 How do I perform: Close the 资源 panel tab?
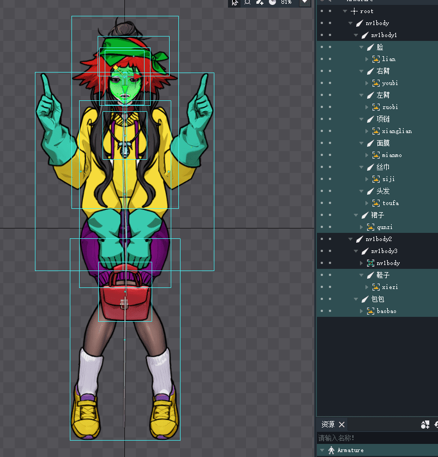(342, 424)
